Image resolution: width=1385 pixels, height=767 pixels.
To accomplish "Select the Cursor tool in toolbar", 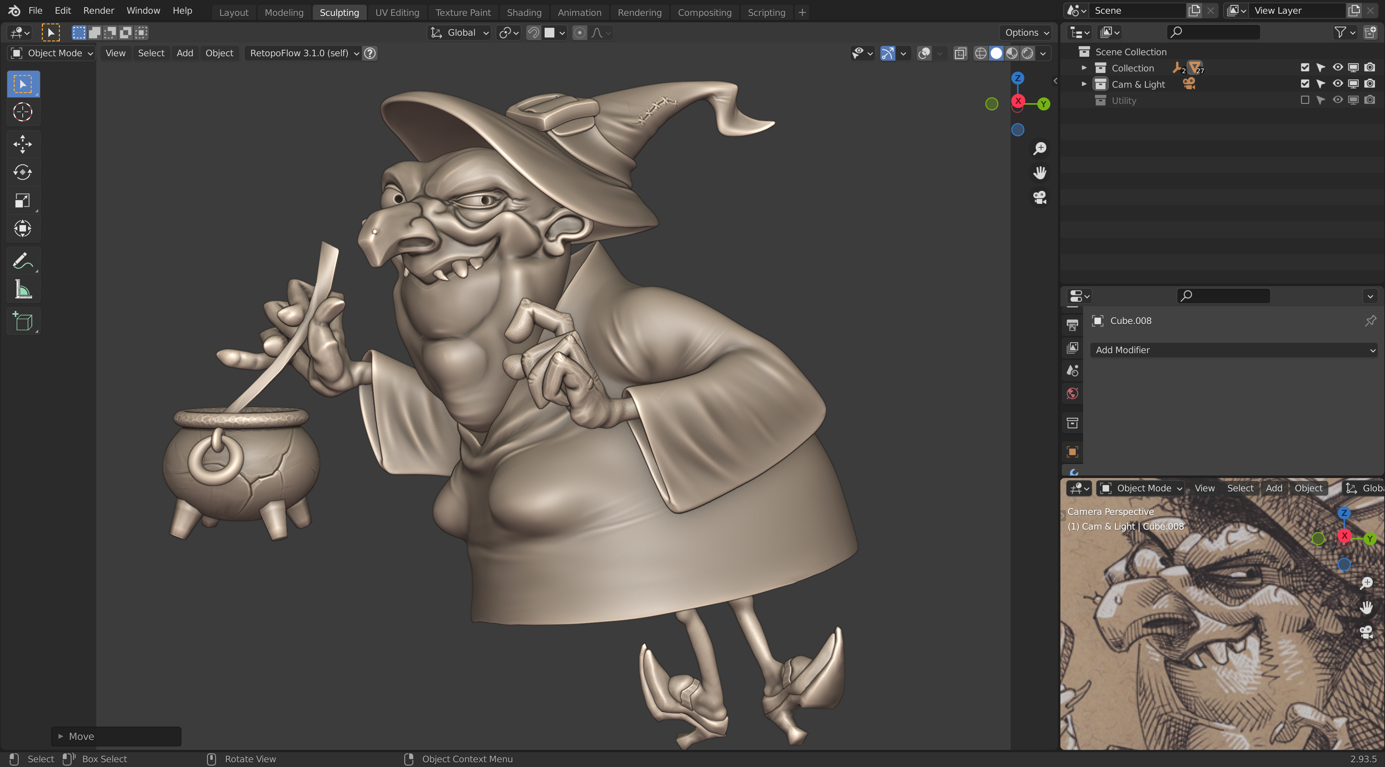I will click(x=23, y=112).
